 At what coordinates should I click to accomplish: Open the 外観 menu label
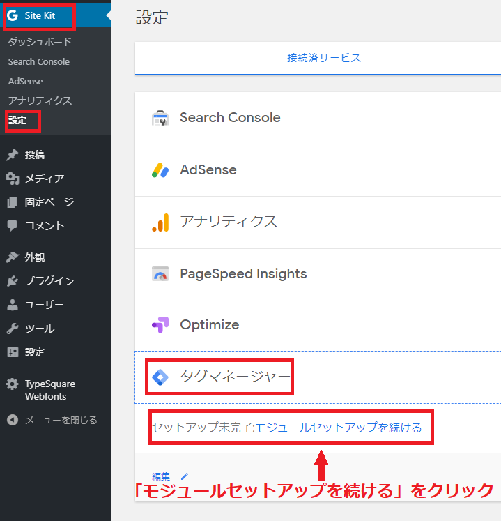pos(35,257)
